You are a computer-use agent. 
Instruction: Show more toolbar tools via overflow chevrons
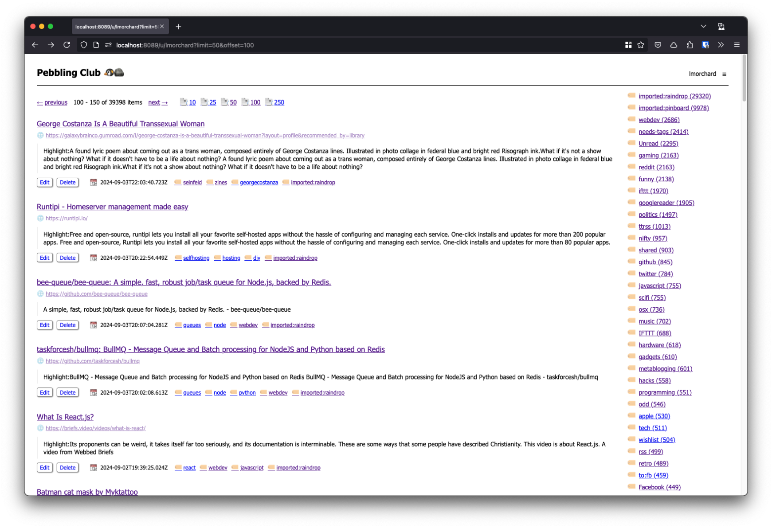pos(721,45)
